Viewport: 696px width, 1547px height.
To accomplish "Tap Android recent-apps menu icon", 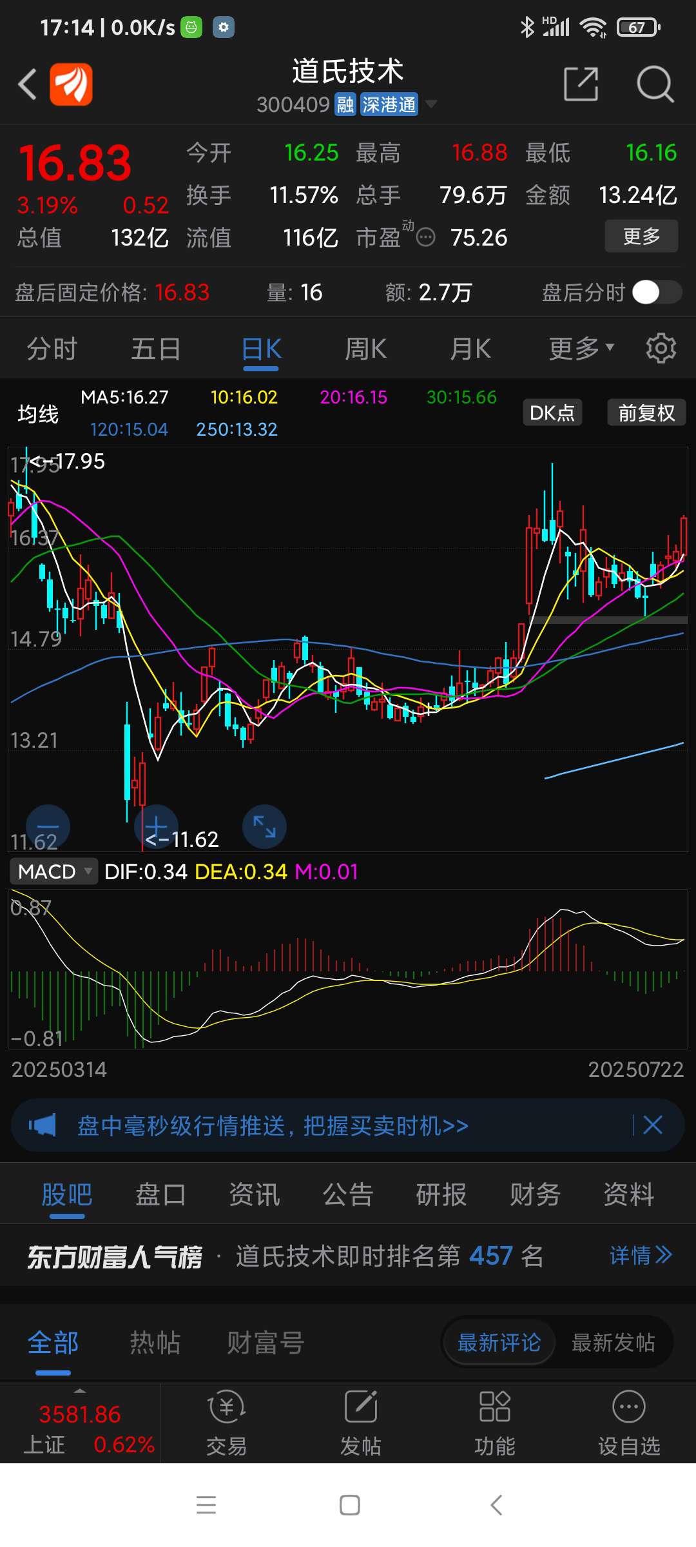I will click(206, 1504).
